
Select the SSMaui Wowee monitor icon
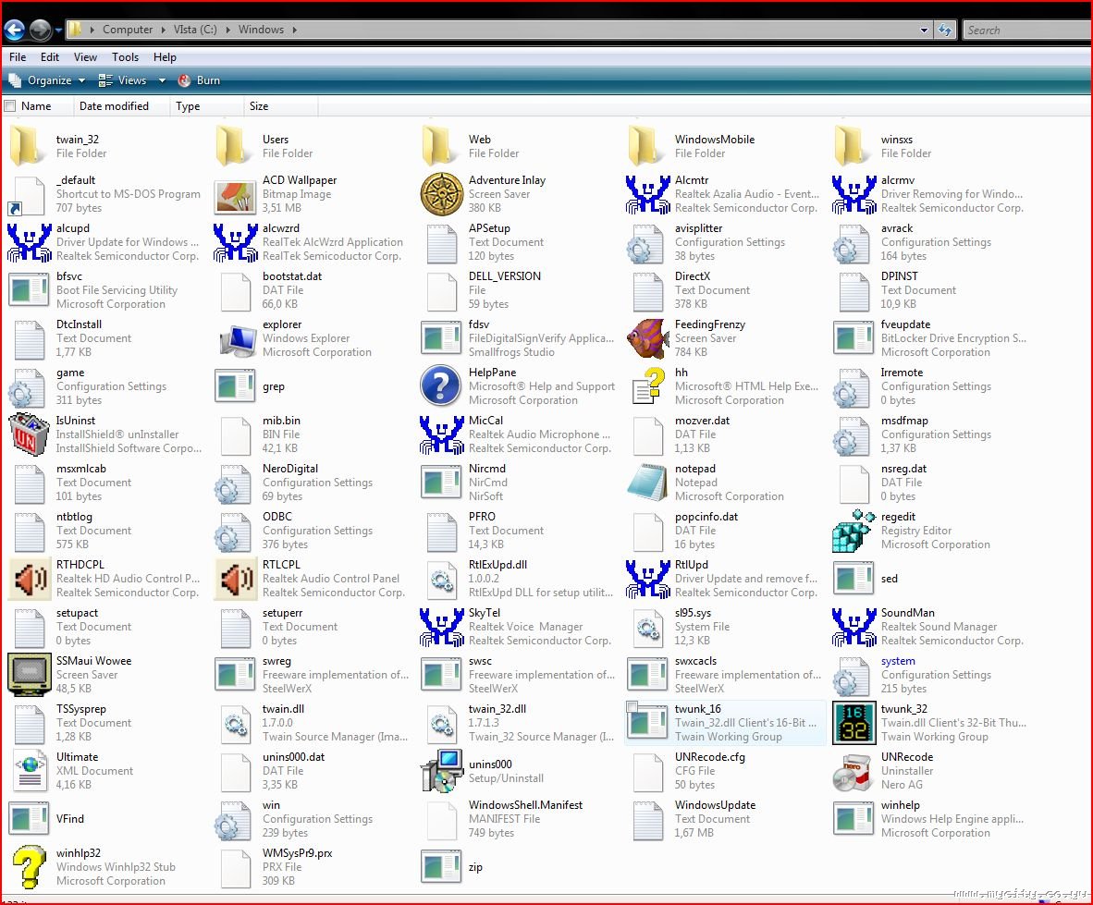[x=30, y=675]
